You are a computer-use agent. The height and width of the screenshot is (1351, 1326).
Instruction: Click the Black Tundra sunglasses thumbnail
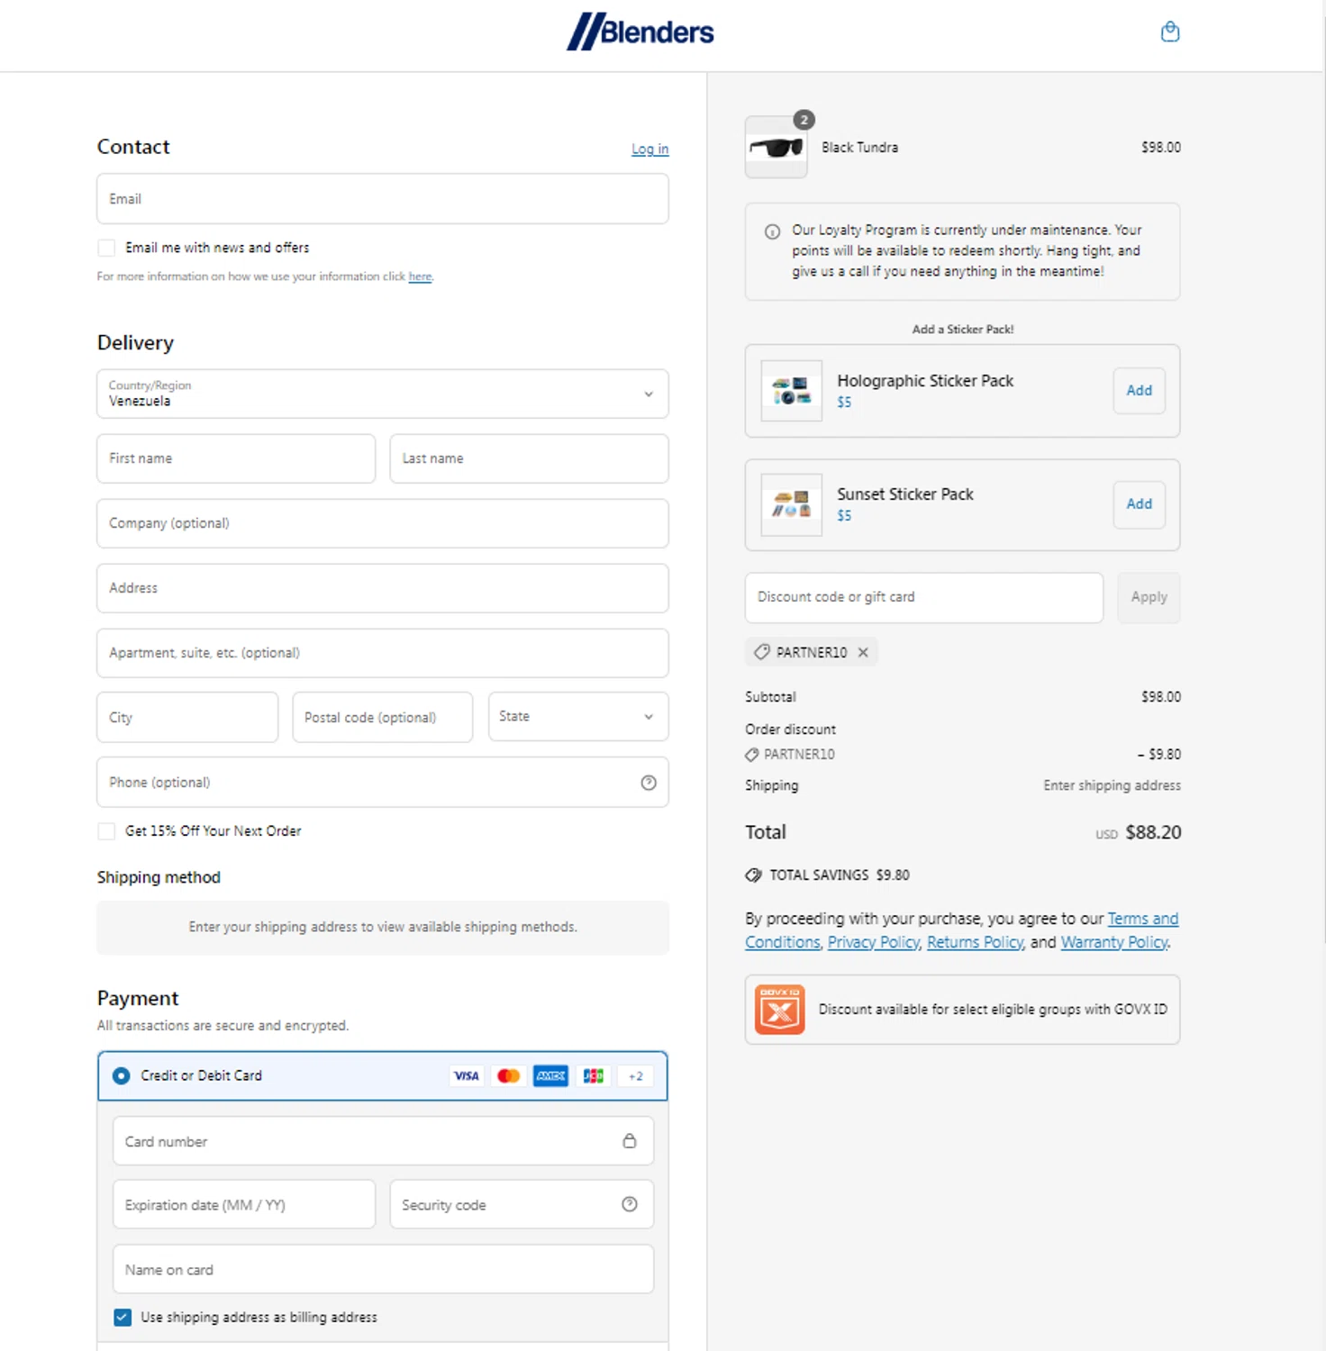777,148
